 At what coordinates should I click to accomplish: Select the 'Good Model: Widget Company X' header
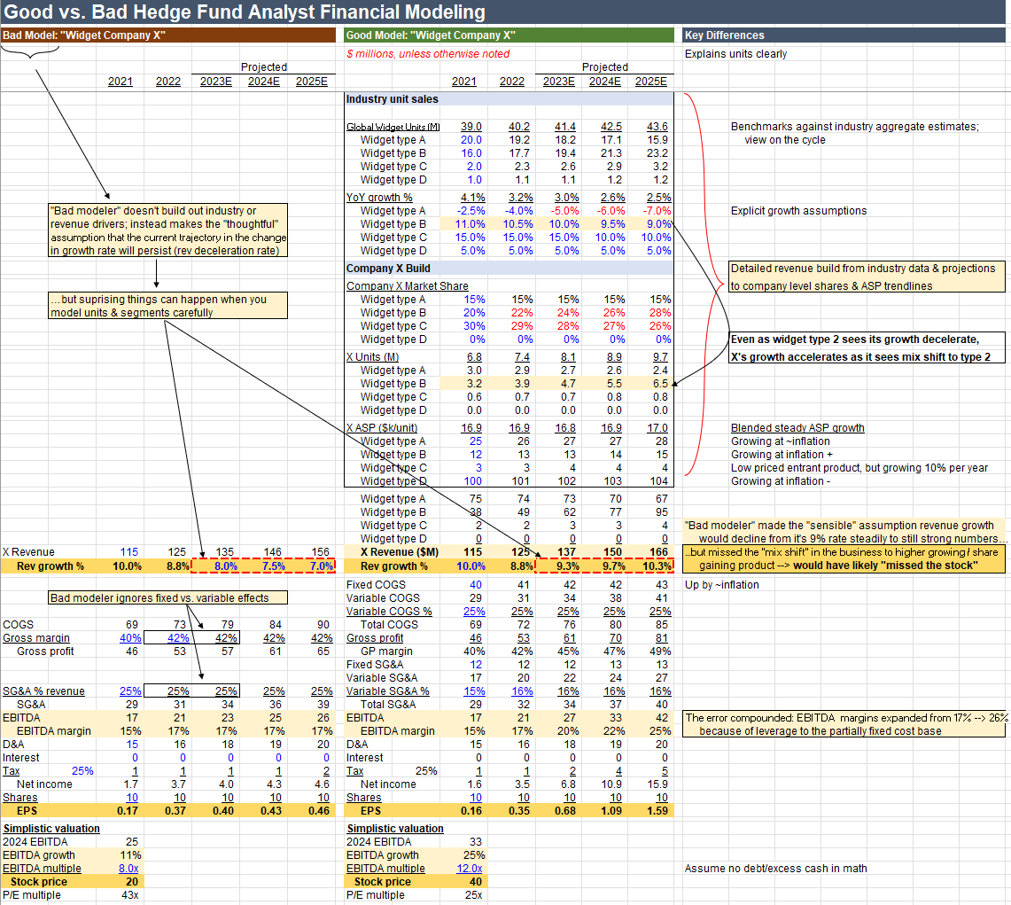[509, 35]
